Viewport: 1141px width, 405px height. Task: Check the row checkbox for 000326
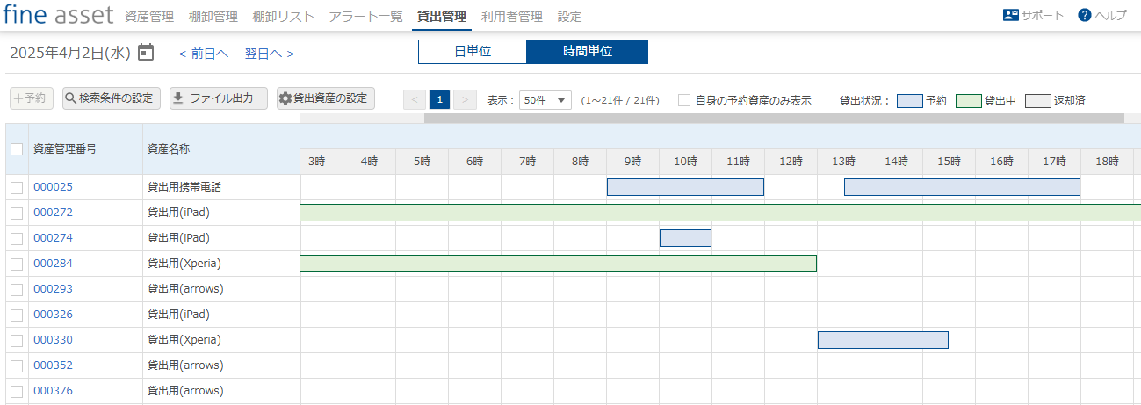[17, 315]
